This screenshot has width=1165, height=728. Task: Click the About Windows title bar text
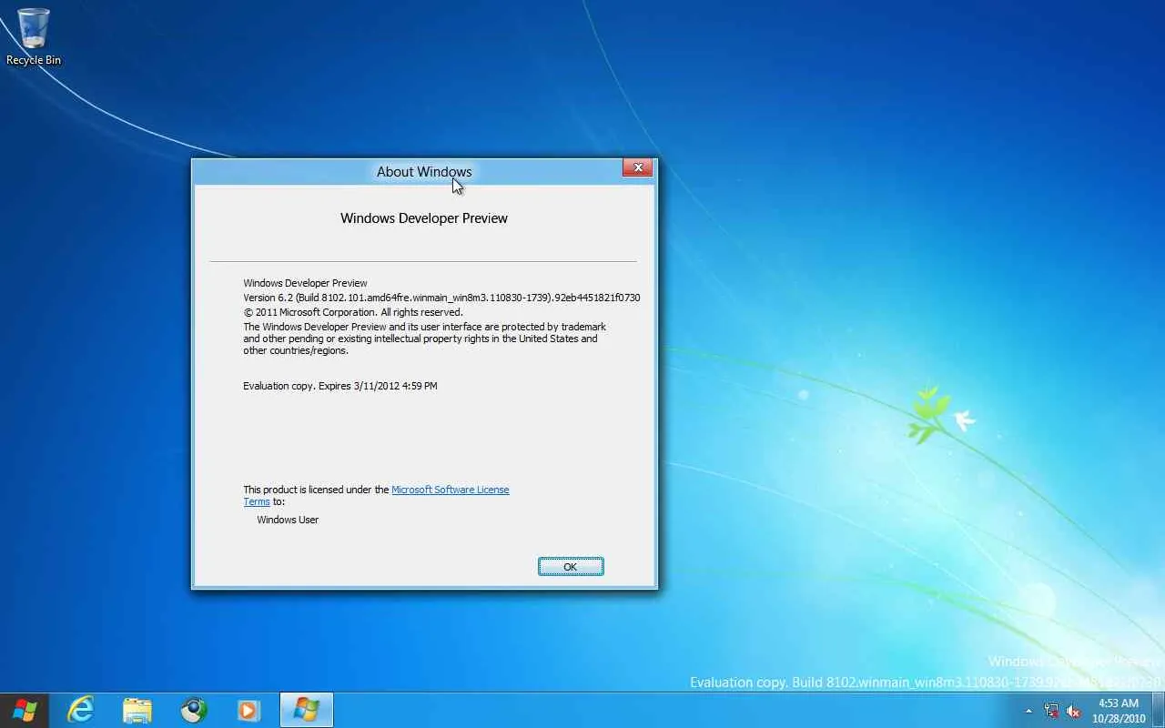pos(424,172)
